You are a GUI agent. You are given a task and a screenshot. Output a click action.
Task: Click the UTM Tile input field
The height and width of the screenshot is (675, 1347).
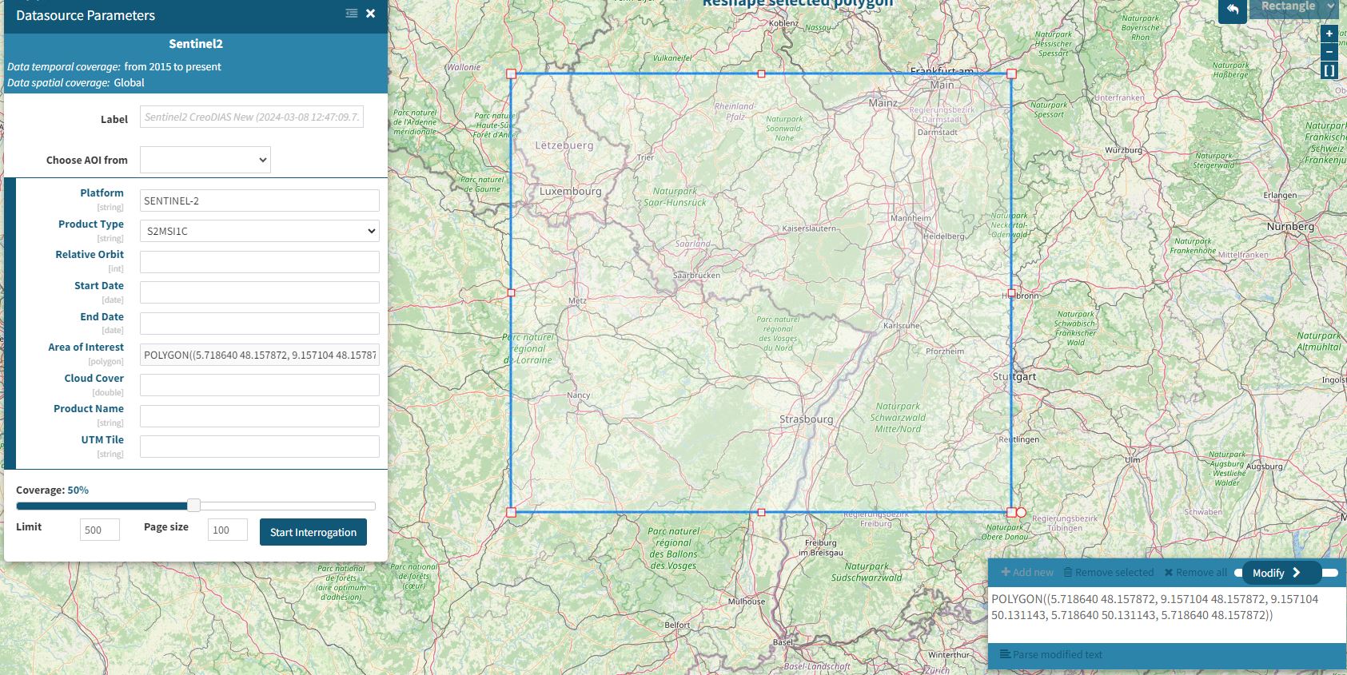(260, 447)
